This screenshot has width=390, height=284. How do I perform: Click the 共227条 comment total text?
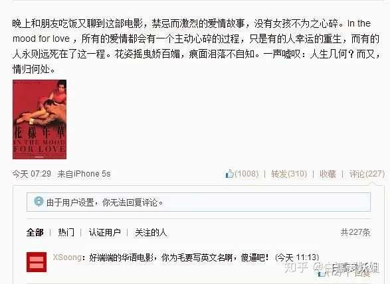pos(355,232)
